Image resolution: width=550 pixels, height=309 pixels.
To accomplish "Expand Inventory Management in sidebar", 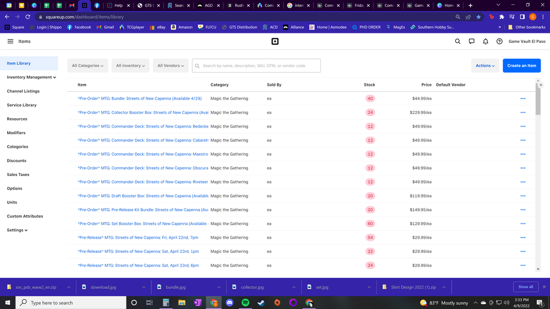I will coord(31,78).
